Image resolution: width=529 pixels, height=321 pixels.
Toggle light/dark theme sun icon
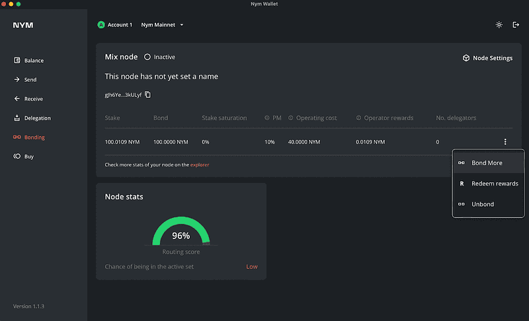(x=499, y=25)
